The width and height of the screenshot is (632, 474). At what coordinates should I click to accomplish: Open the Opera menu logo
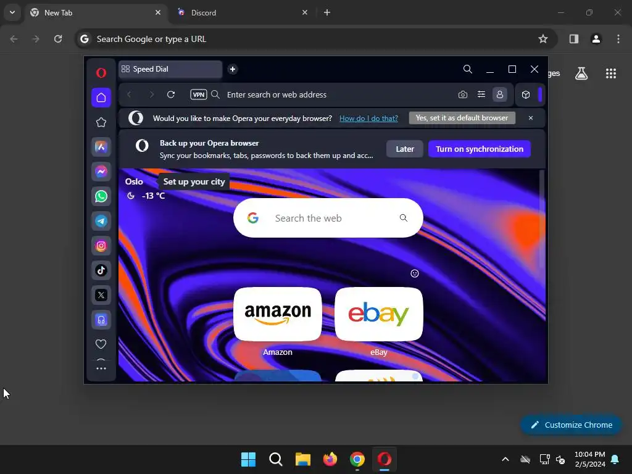(101, 73)
